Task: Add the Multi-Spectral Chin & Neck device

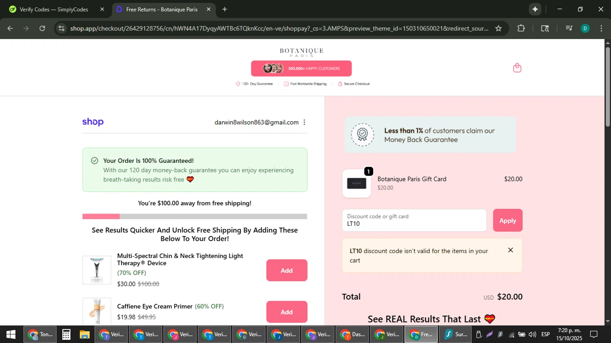Action: 287,270
